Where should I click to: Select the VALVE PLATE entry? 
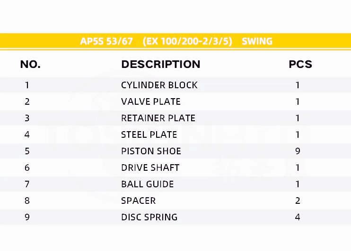(151, 102)
